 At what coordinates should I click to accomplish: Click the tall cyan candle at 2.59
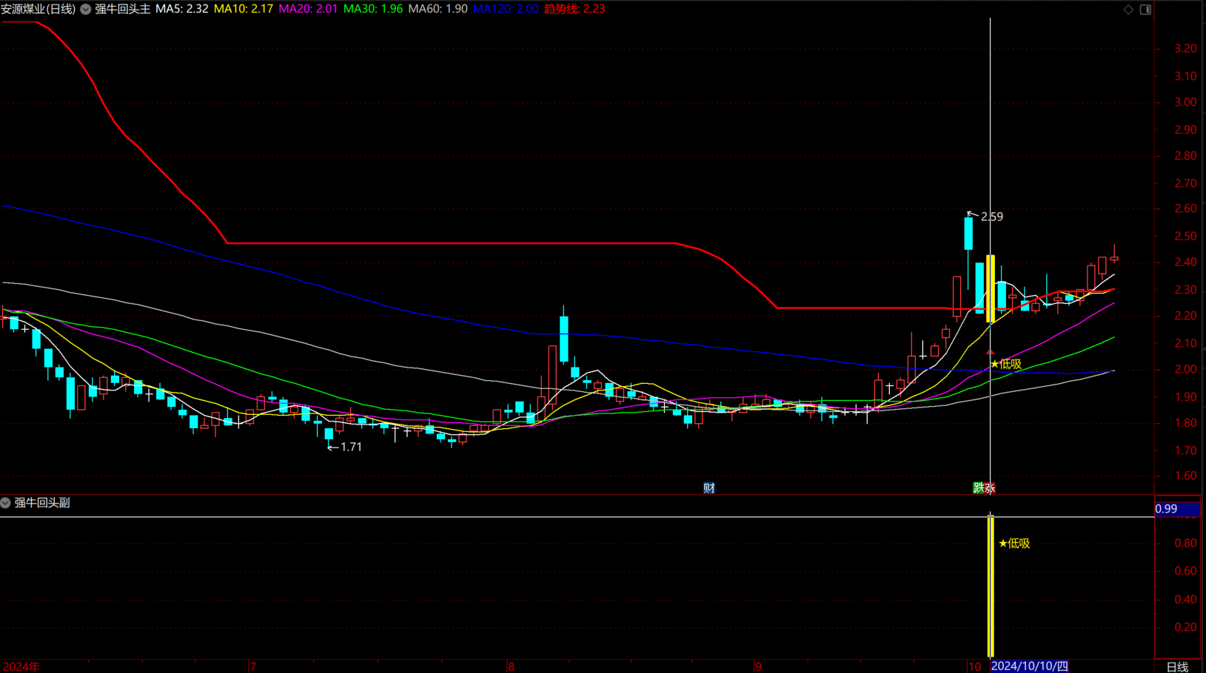coord(968,233)
